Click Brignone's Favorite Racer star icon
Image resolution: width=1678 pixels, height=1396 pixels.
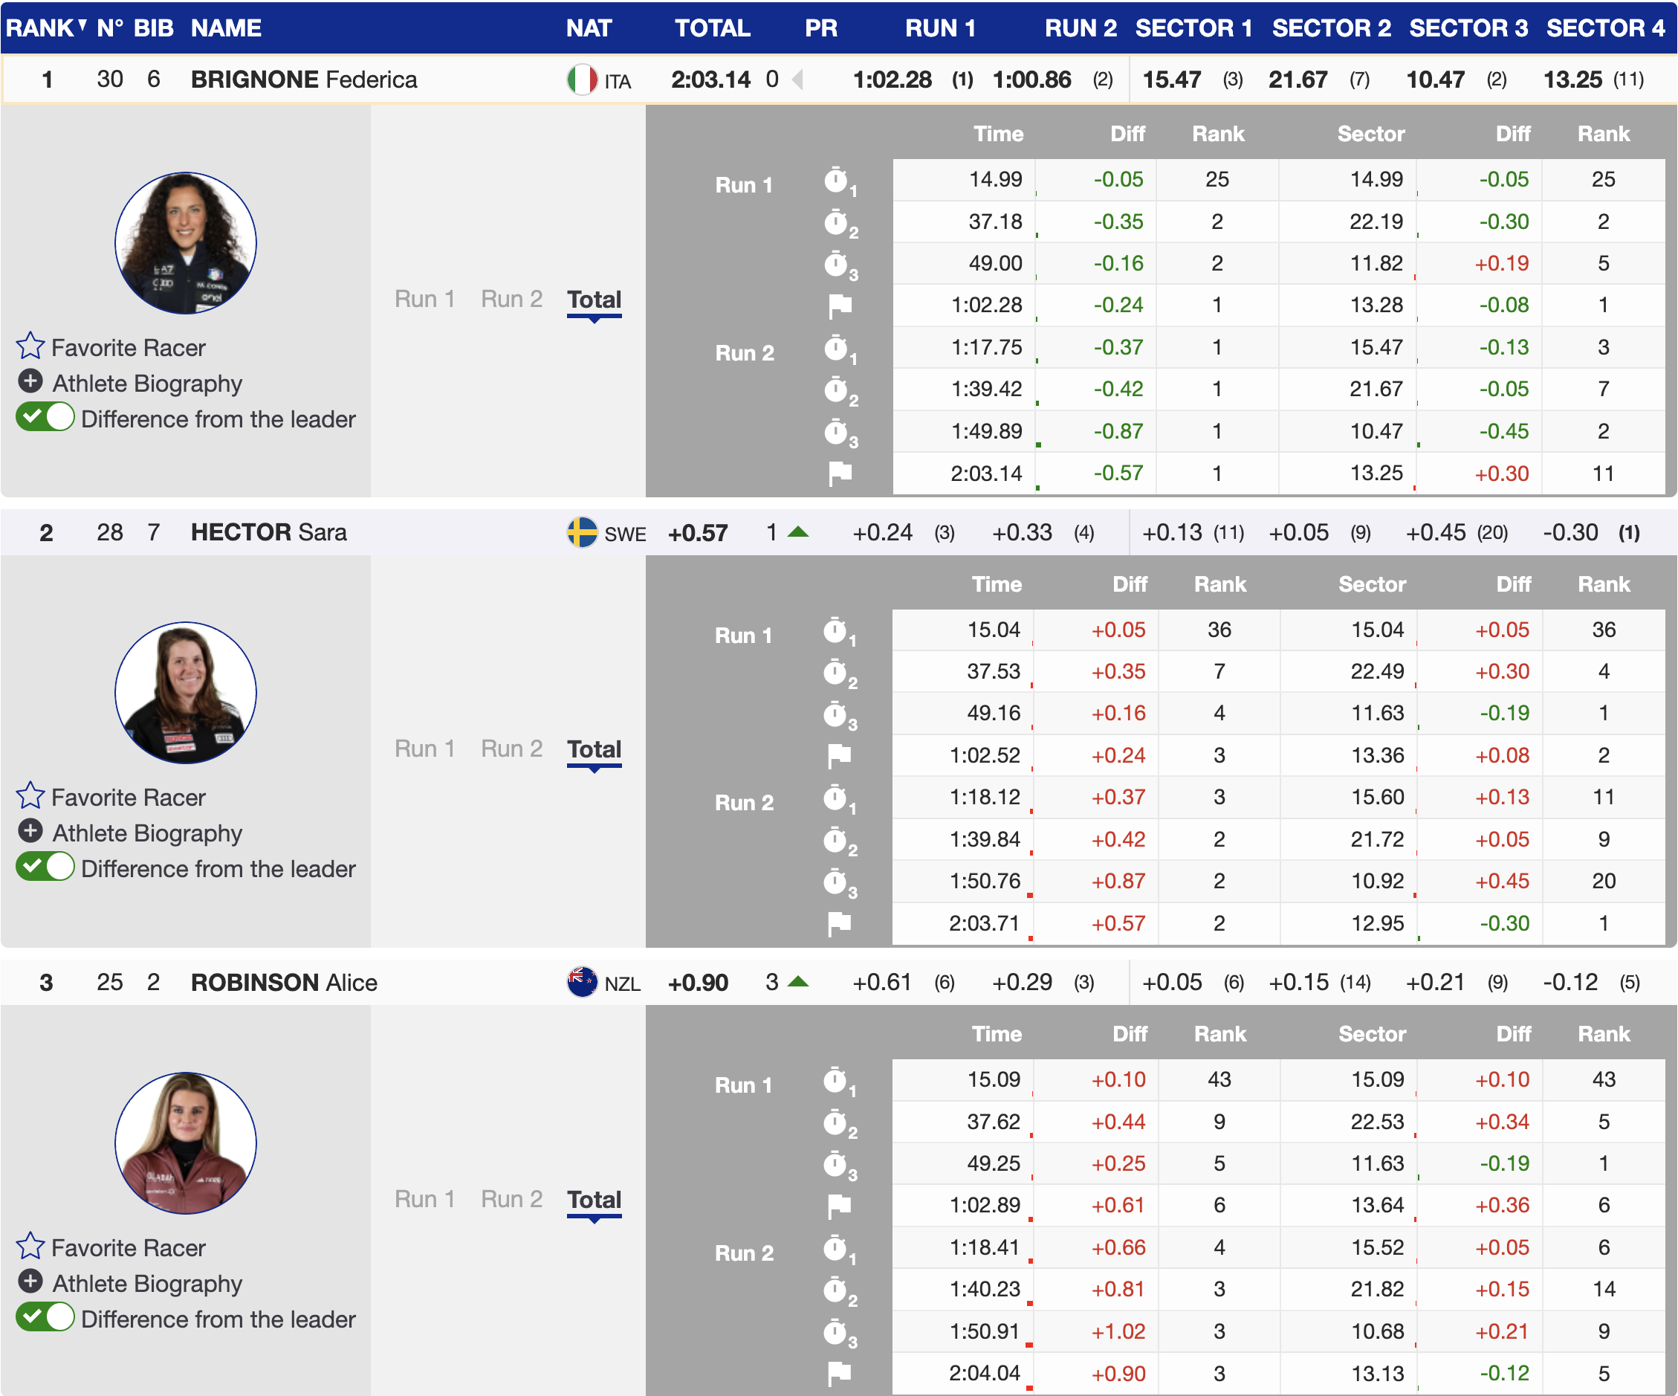30,346
